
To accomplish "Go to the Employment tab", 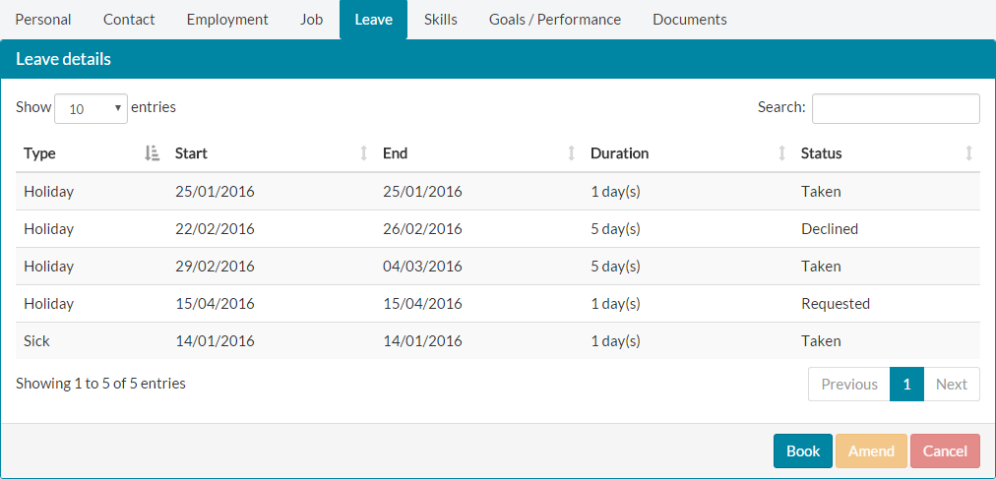I will [x=227, y=20].
